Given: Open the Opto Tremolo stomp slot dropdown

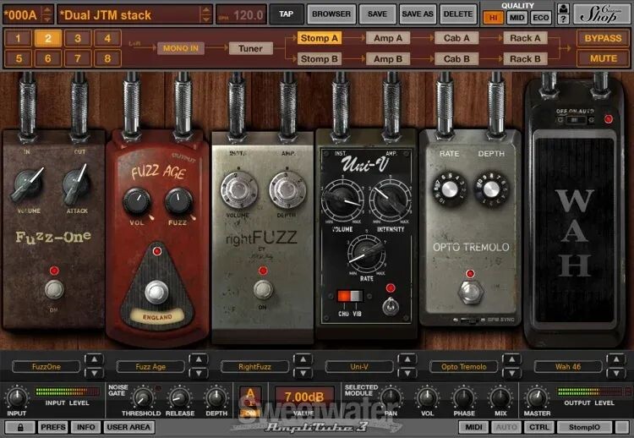Looking at the screenshot, I should pyautogui.click(x=464, y=367).
